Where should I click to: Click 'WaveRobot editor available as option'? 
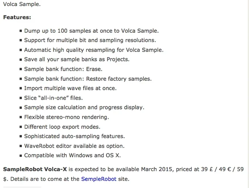point(74,146)
